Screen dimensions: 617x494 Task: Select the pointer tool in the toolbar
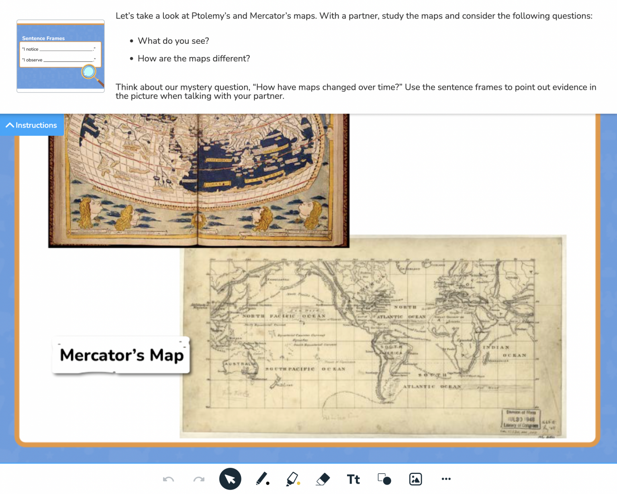point(230,479)
